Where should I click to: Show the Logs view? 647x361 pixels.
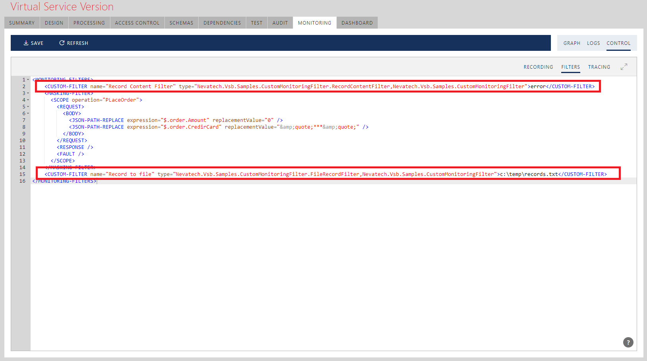pyautogui.click(x=593, y=43)
